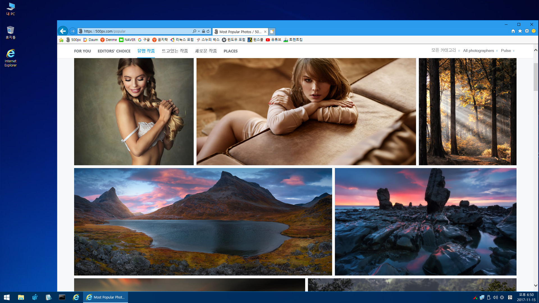The height and width of the screenshot is (303, 539).
Task: Open the 꼼지락 bookmark
Action: [160, 40]
